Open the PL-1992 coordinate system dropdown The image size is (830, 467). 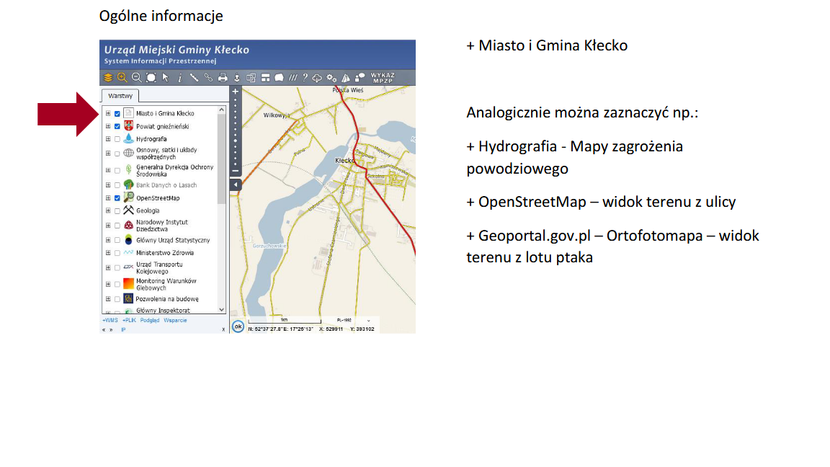pyautogui.click(x=353, y=320)
